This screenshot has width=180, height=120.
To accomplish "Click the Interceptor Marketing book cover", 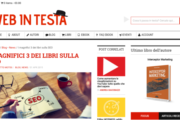I will [158, 83].
